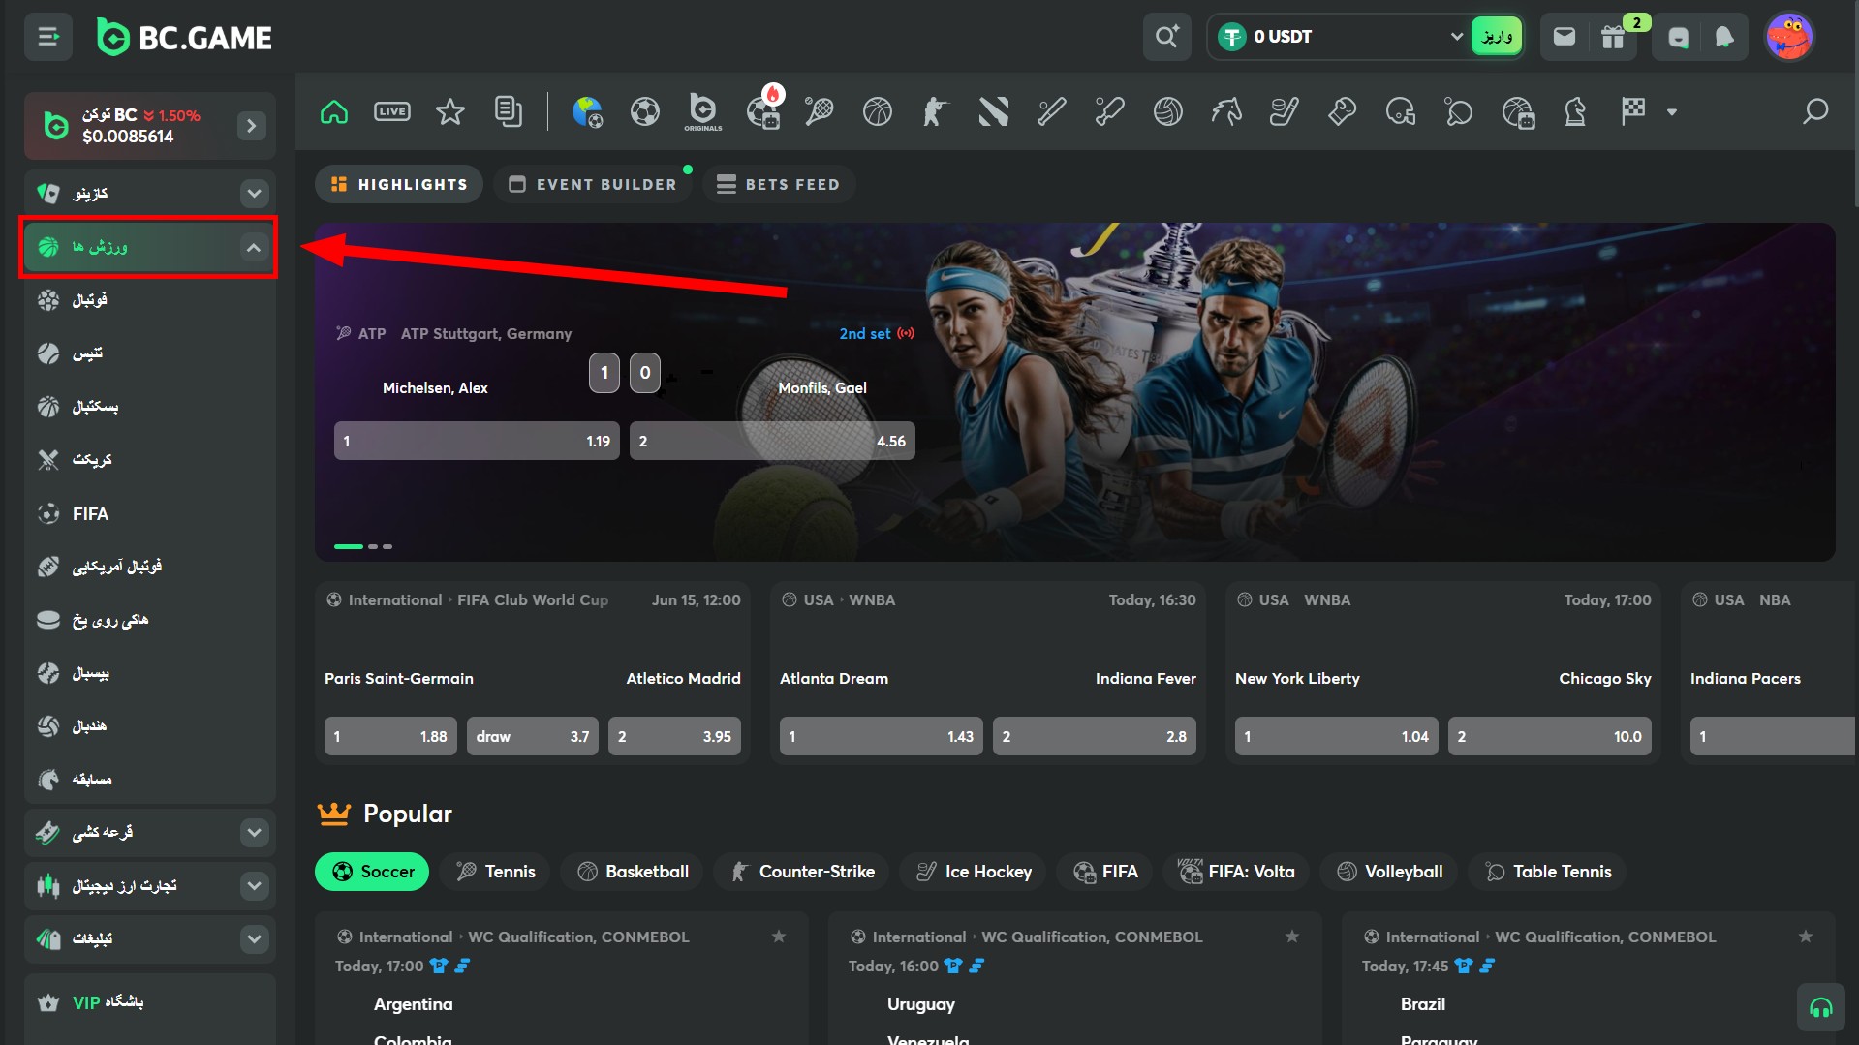Open فوتبال in the sidebar
The image size is (1859, 1045).
(149, 300)
